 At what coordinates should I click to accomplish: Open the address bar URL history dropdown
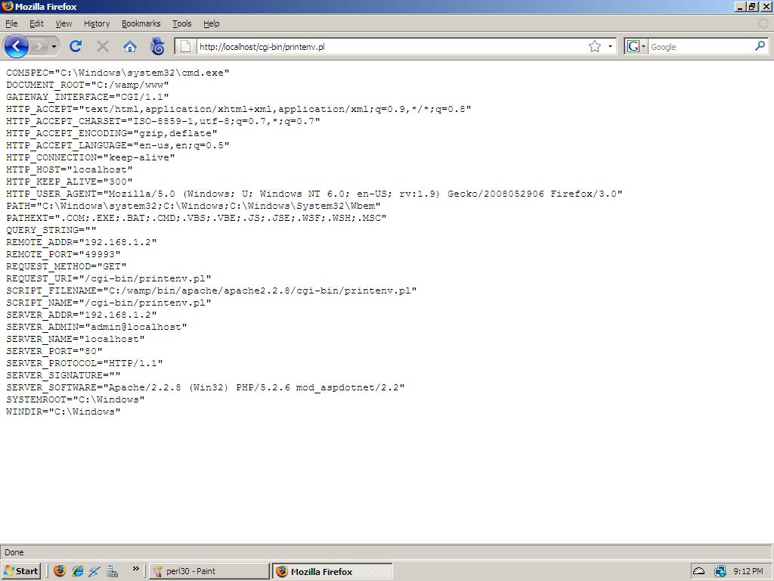[x=610, y=46]
